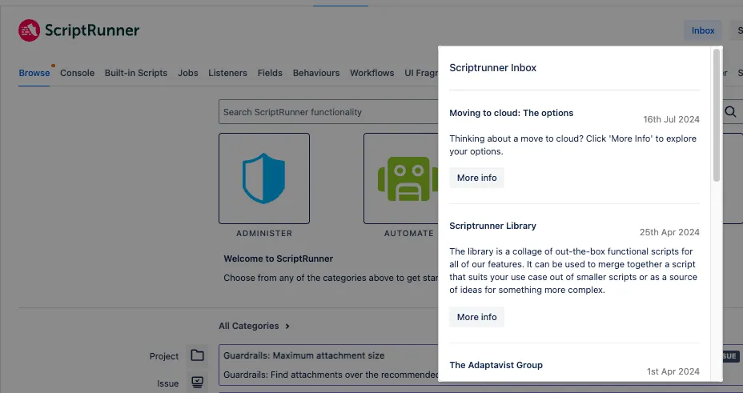Click the 'Scriptrunner Inbox' panel title
743x393 pixels.
click(493, 68)
